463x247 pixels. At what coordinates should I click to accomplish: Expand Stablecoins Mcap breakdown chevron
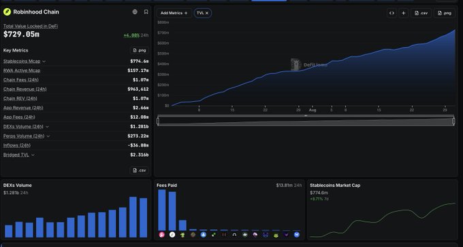[x=44, y=62]
